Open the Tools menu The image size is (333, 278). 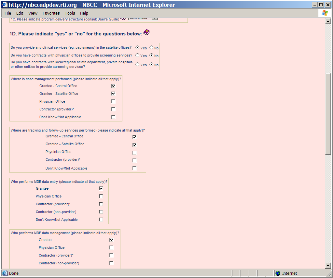pos(70,13)
